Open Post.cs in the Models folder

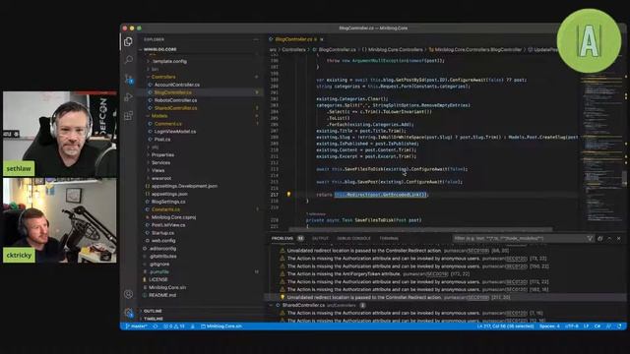pos(162,140)
